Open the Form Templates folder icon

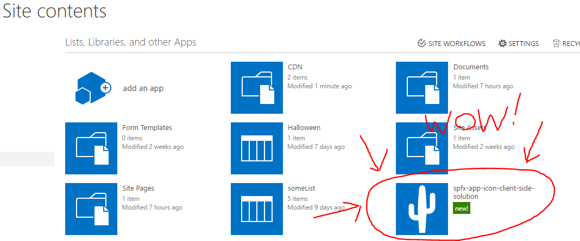91,148
